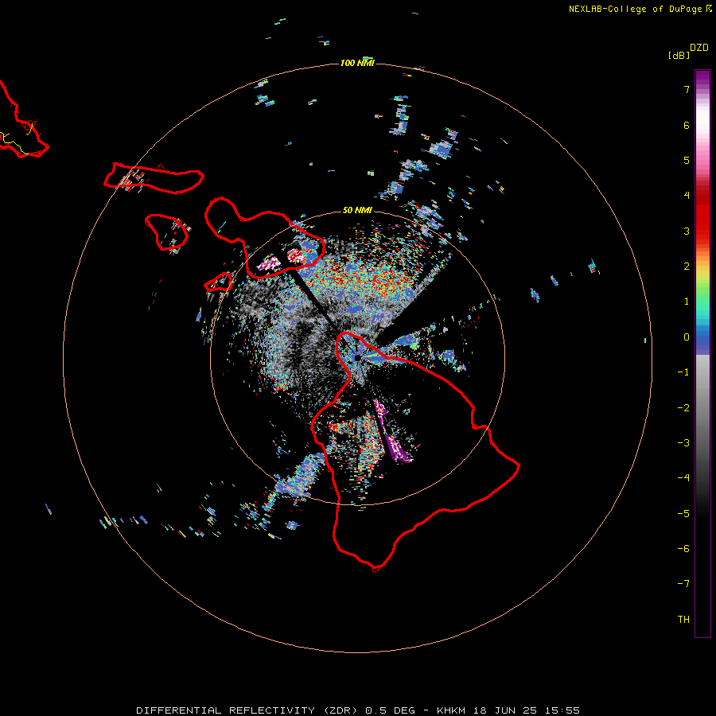Click the -4 value on color scale
This screenshot has width=716, height=716.
tap(683, 477)
